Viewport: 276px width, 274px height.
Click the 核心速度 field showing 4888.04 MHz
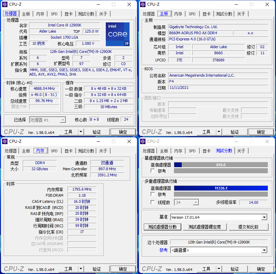click(44, 89)
